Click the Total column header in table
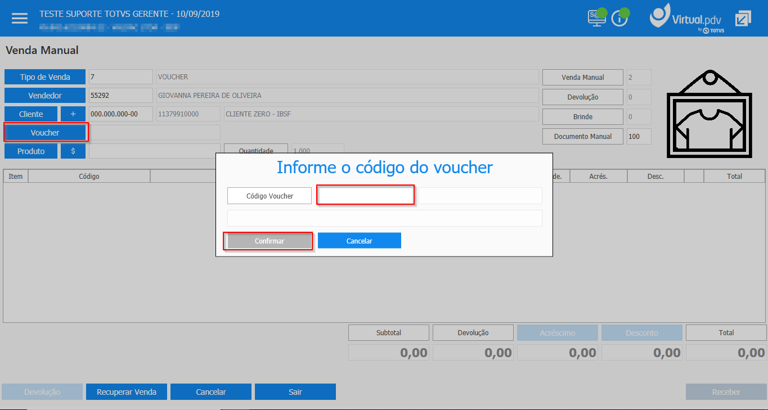This screenshot has height=410, width=768. tap(734, 176)
